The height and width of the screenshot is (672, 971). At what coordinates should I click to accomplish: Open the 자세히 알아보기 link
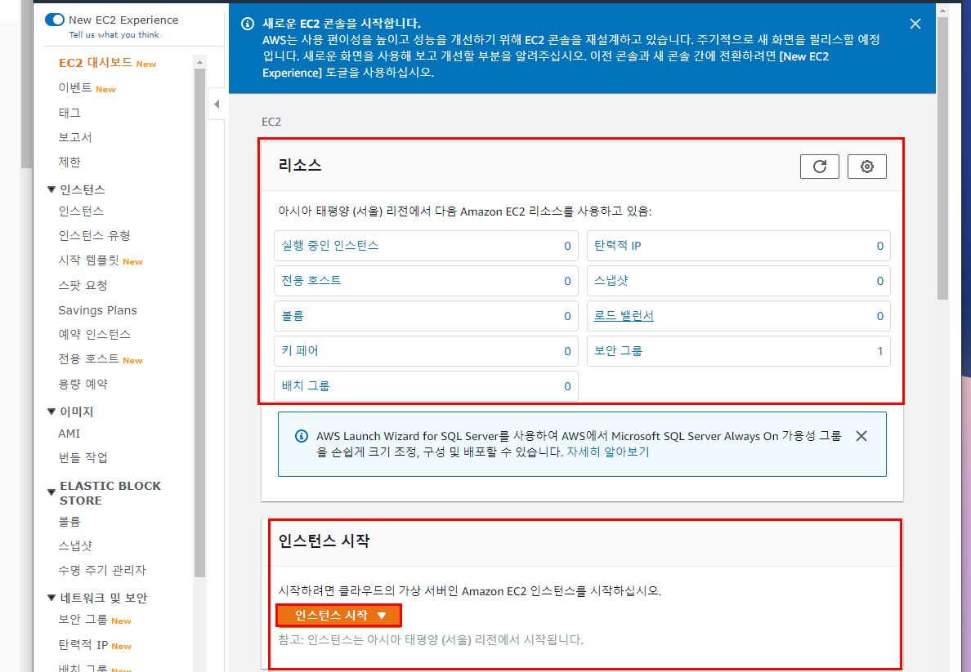(608, 452)
